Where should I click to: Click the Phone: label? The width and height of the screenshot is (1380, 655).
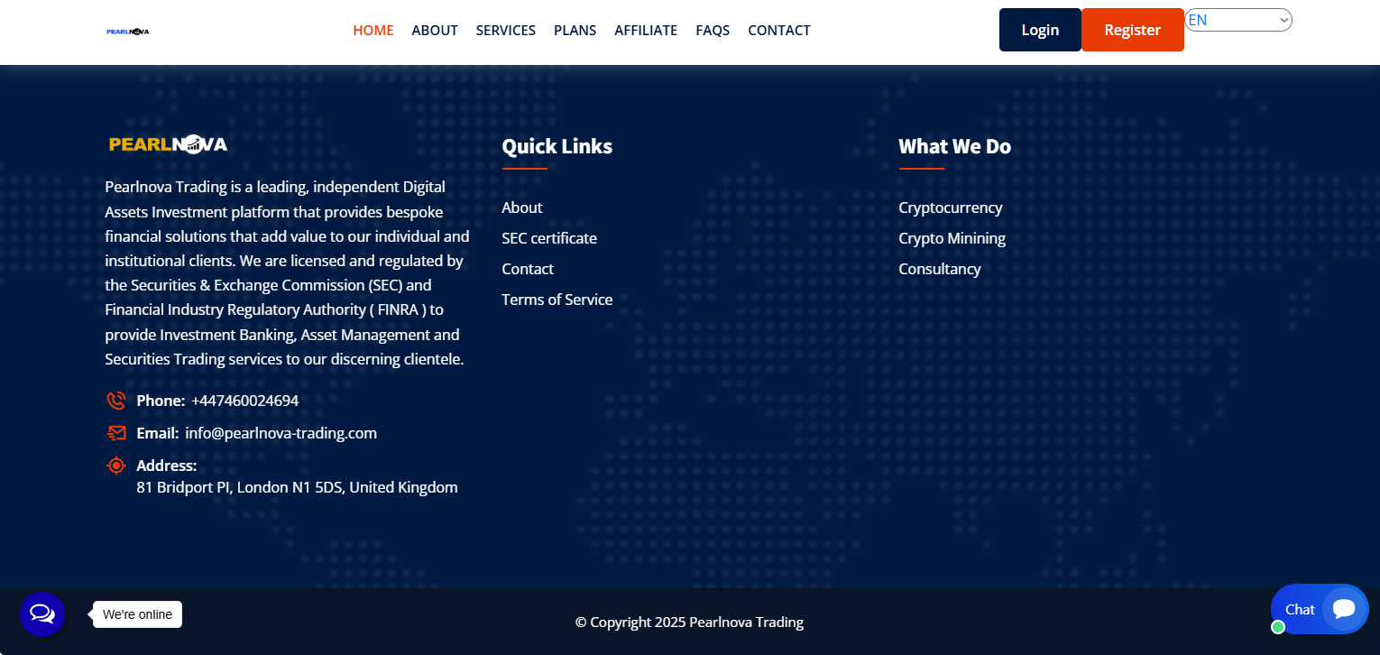tap(161, 401)
